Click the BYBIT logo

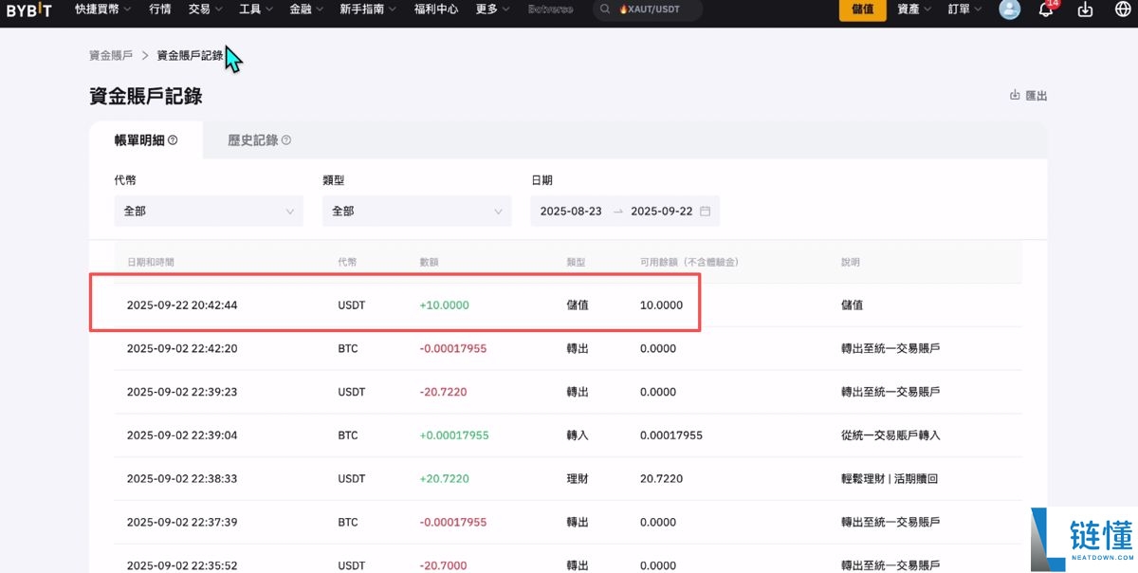pos(28,10)
